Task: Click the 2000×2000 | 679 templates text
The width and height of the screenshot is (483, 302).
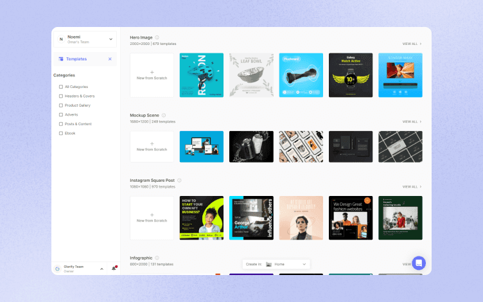Action: coord(153,44)
